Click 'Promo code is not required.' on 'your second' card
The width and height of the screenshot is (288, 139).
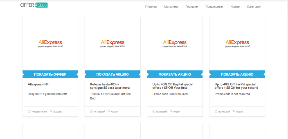tap(233, 94)
